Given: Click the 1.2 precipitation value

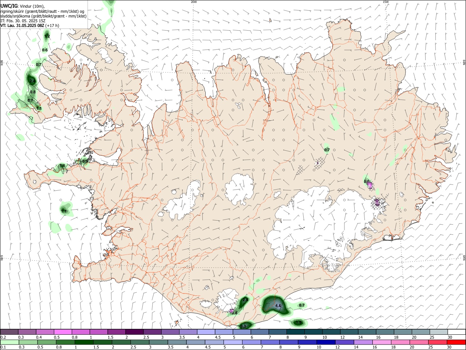Looking at the screenshot, I should pyautogui.click(x=47, y=36).
